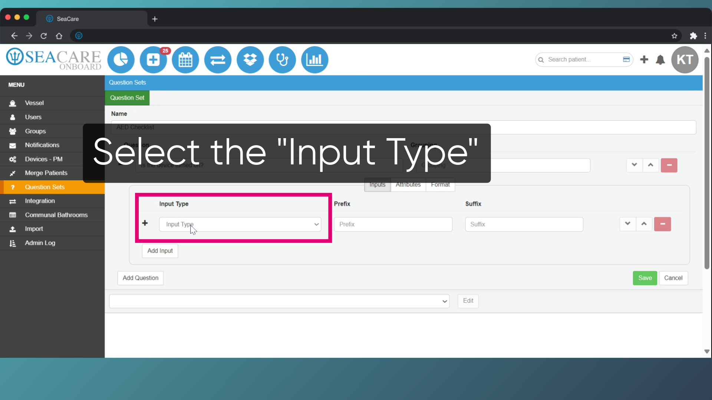Click the SeaCare Onboard logo
This screenshot has width=712, height=400.
54,59
